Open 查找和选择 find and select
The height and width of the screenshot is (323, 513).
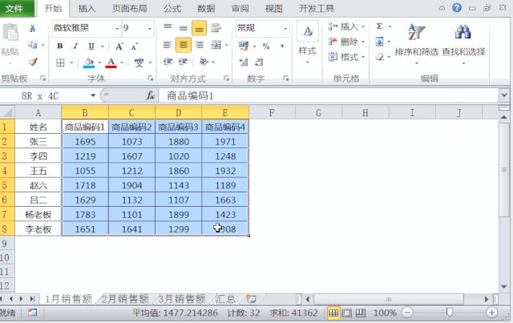tap(463, 44)
